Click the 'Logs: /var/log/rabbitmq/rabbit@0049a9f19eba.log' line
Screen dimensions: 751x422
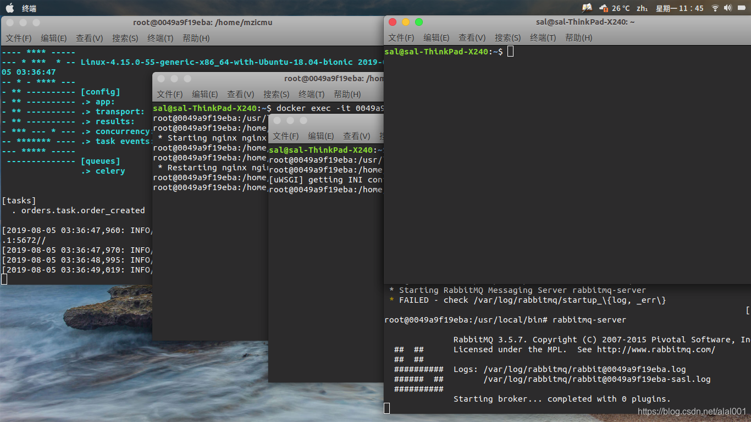[570, 369]
